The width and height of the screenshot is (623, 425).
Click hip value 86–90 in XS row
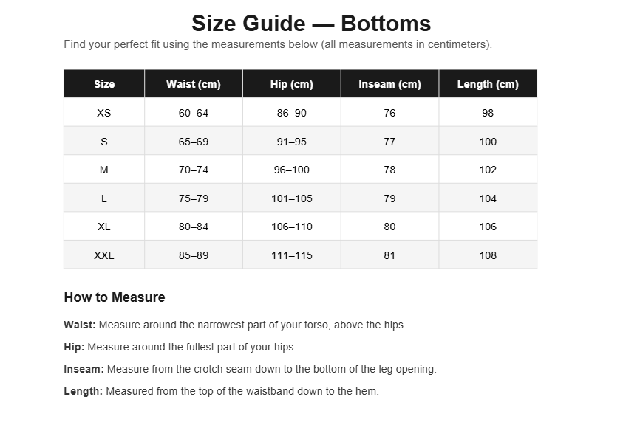click(292, 113)
